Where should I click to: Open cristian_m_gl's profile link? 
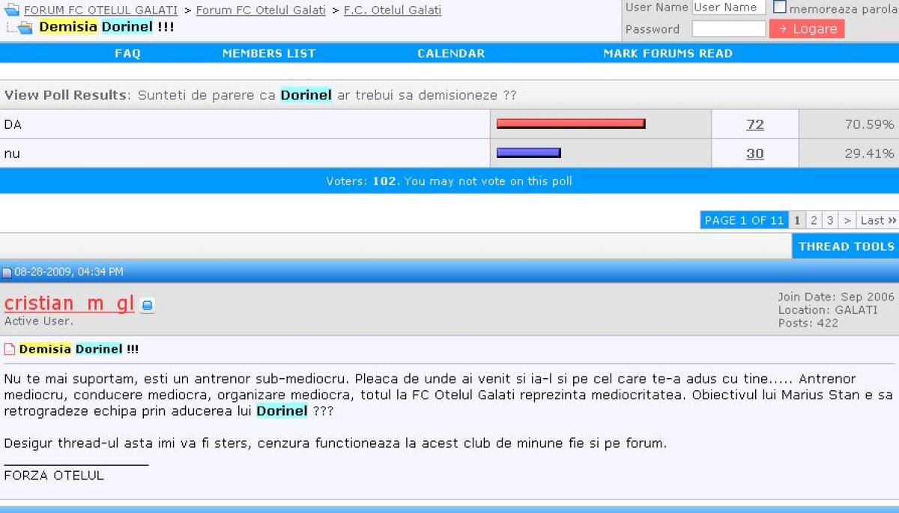69,303
